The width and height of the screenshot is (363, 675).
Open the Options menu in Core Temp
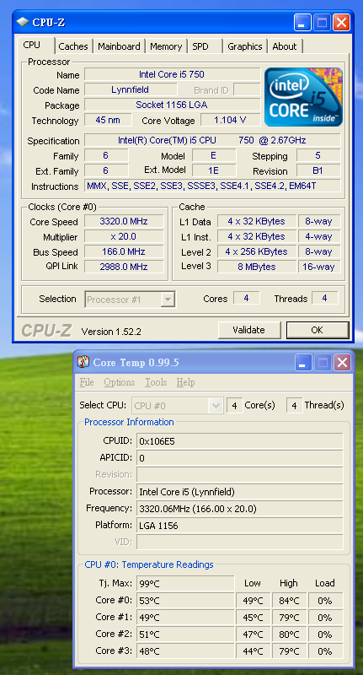(x=120, y=382)
